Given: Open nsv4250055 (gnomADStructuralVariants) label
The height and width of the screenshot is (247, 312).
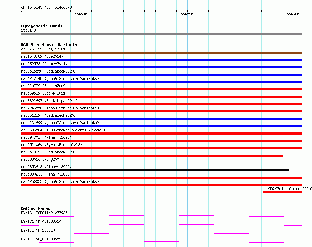Looking at the screenshot, I should point(60,181).
